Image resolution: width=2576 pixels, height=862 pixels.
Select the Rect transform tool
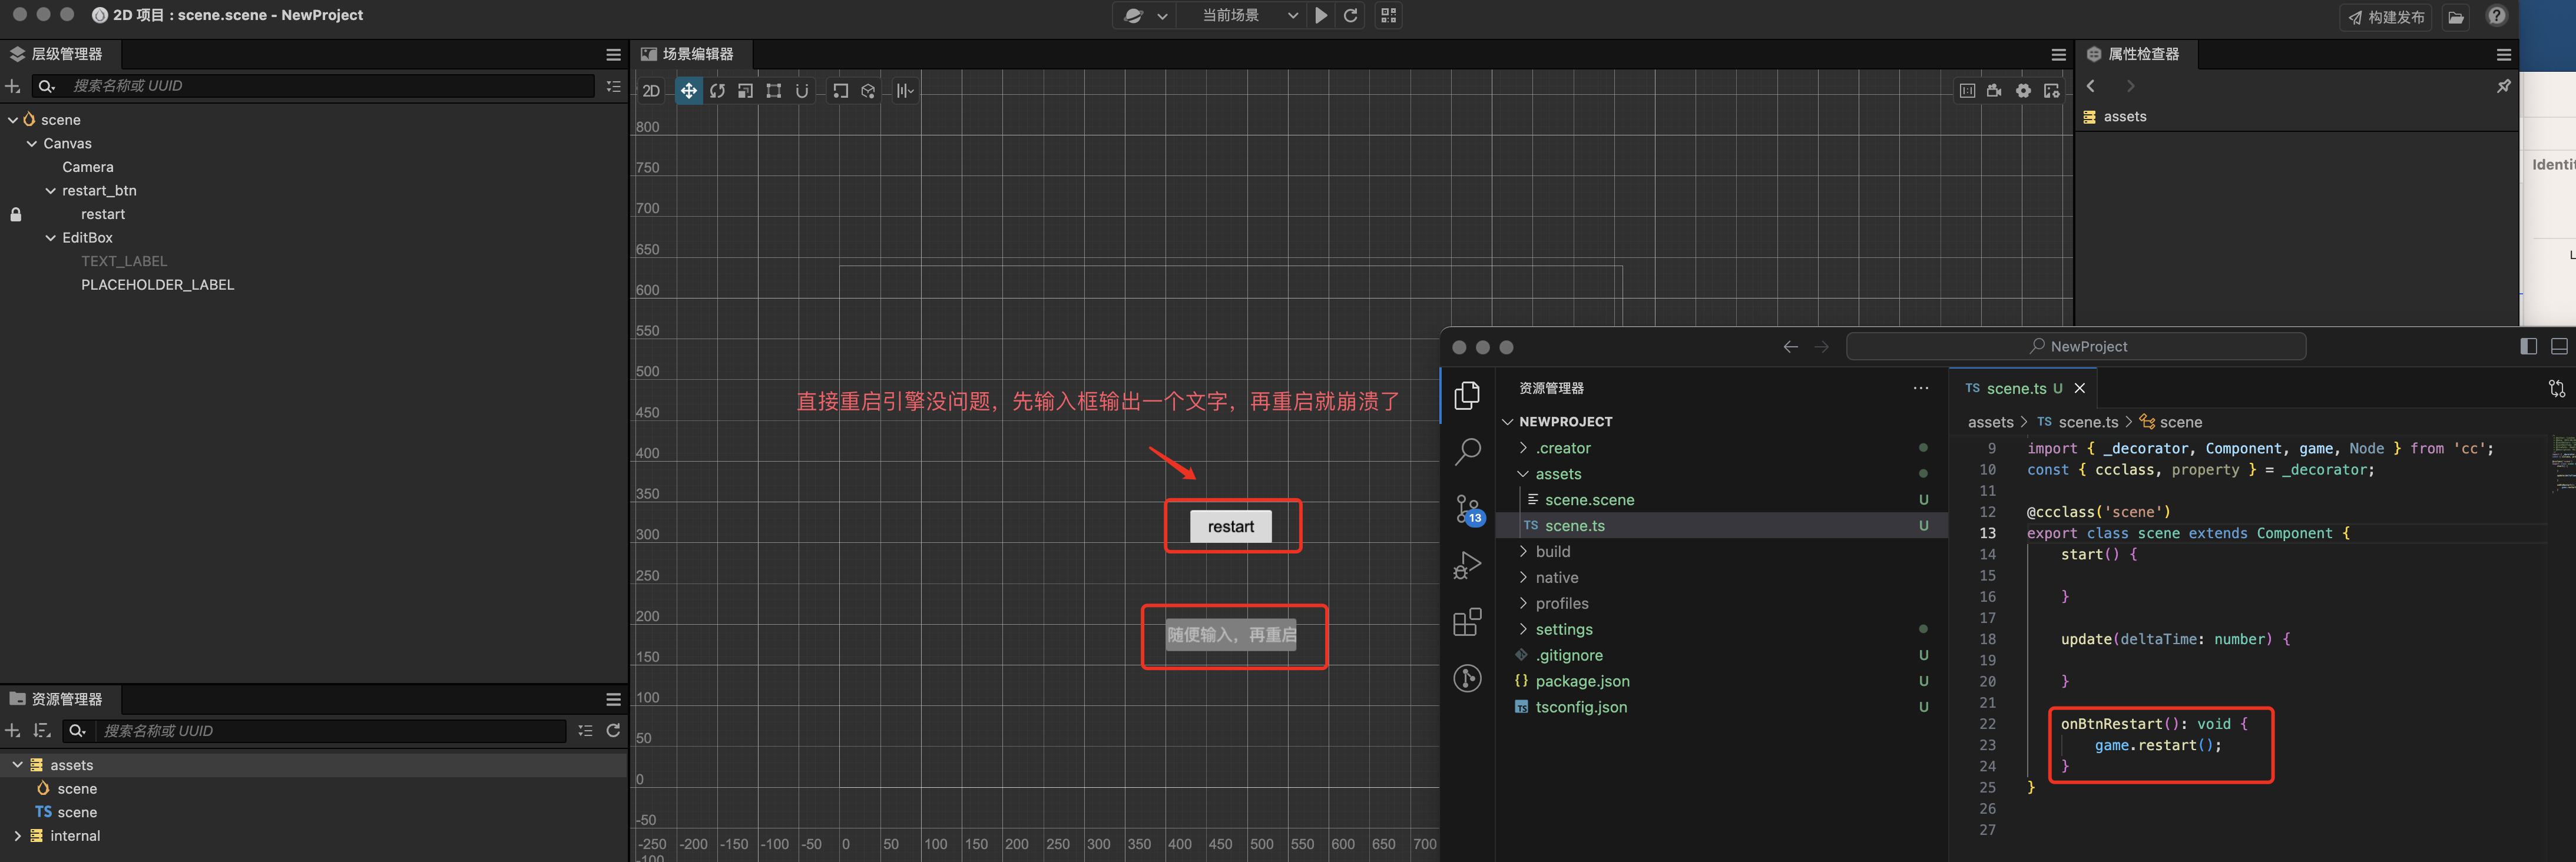coord(773,91)
